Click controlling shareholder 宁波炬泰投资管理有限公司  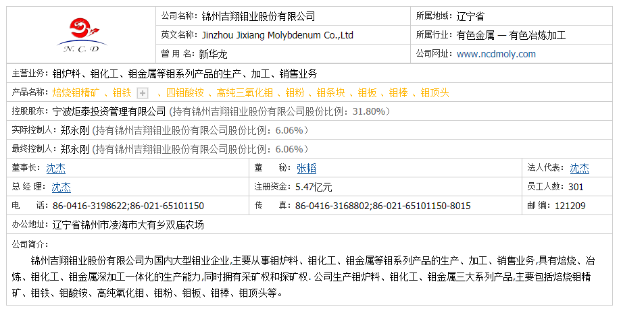(x=109, y=111)
